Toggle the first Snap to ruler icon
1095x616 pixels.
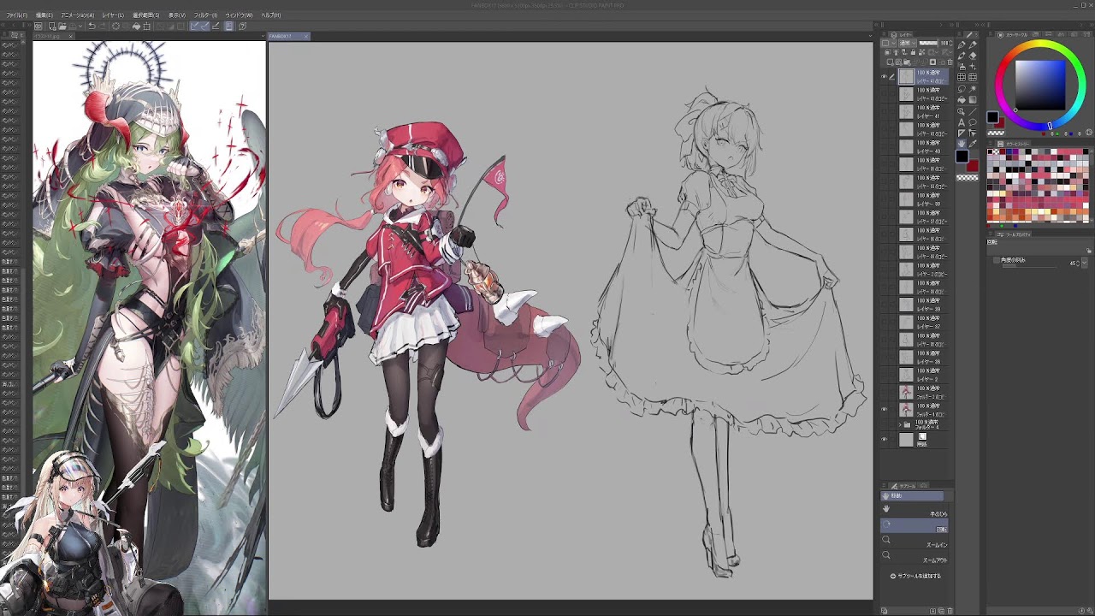[194, 26]
